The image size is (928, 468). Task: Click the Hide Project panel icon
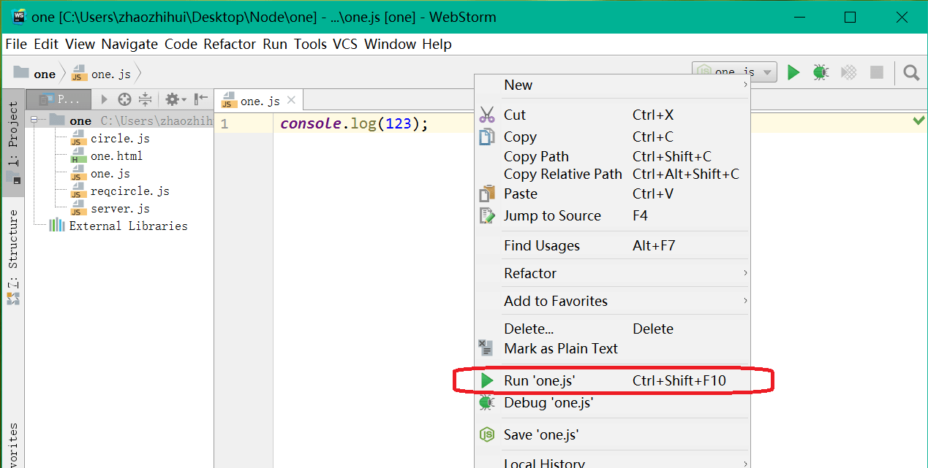coord(199,99)
